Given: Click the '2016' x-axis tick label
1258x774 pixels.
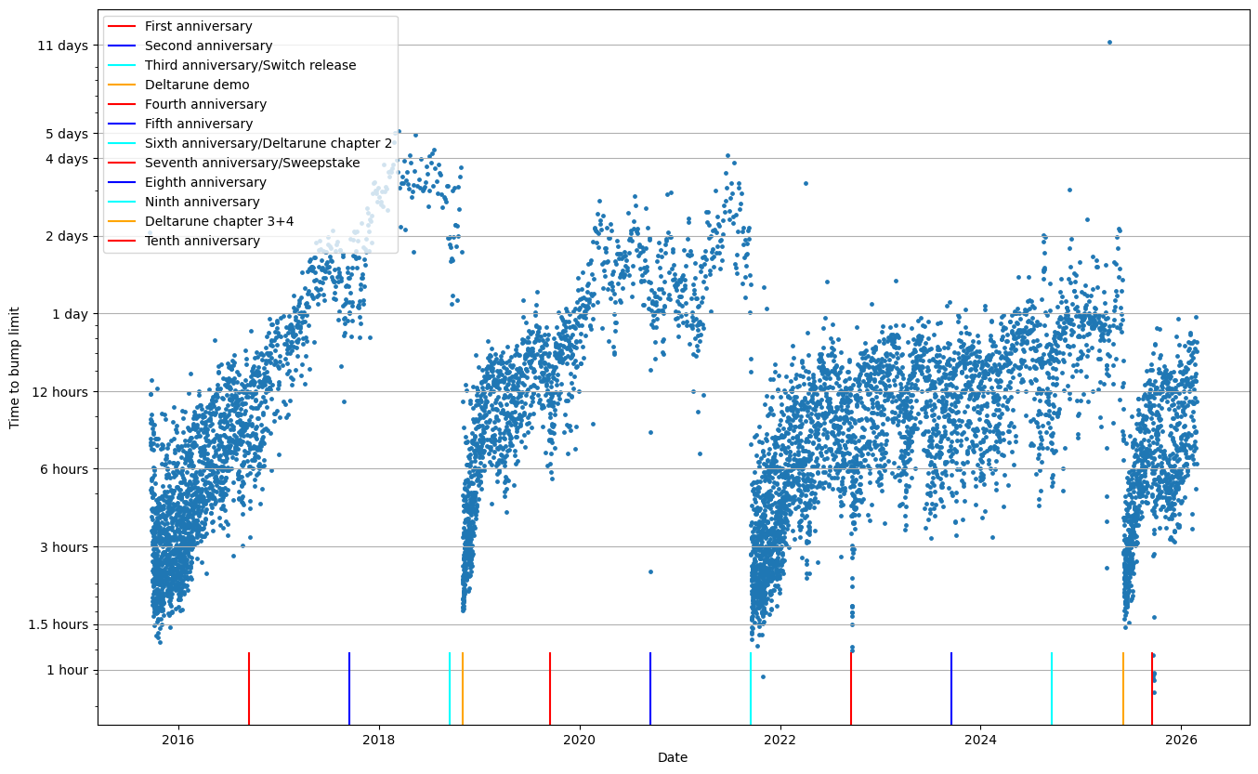Looking at the screenshot, I should (x=178, y=741).
